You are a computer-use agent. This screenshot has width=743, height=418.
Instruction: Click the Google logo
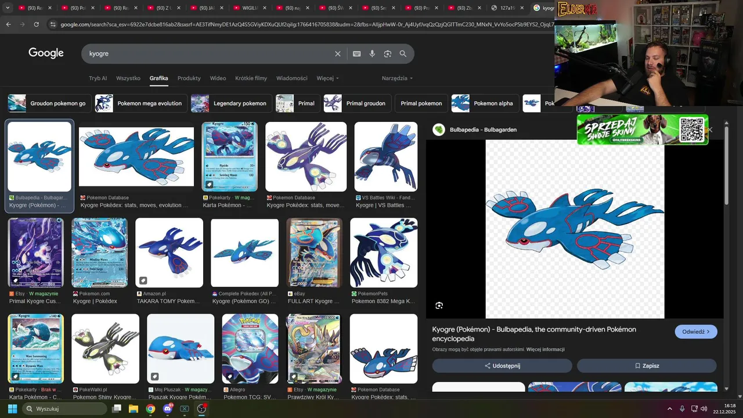[x=46, y=53]
